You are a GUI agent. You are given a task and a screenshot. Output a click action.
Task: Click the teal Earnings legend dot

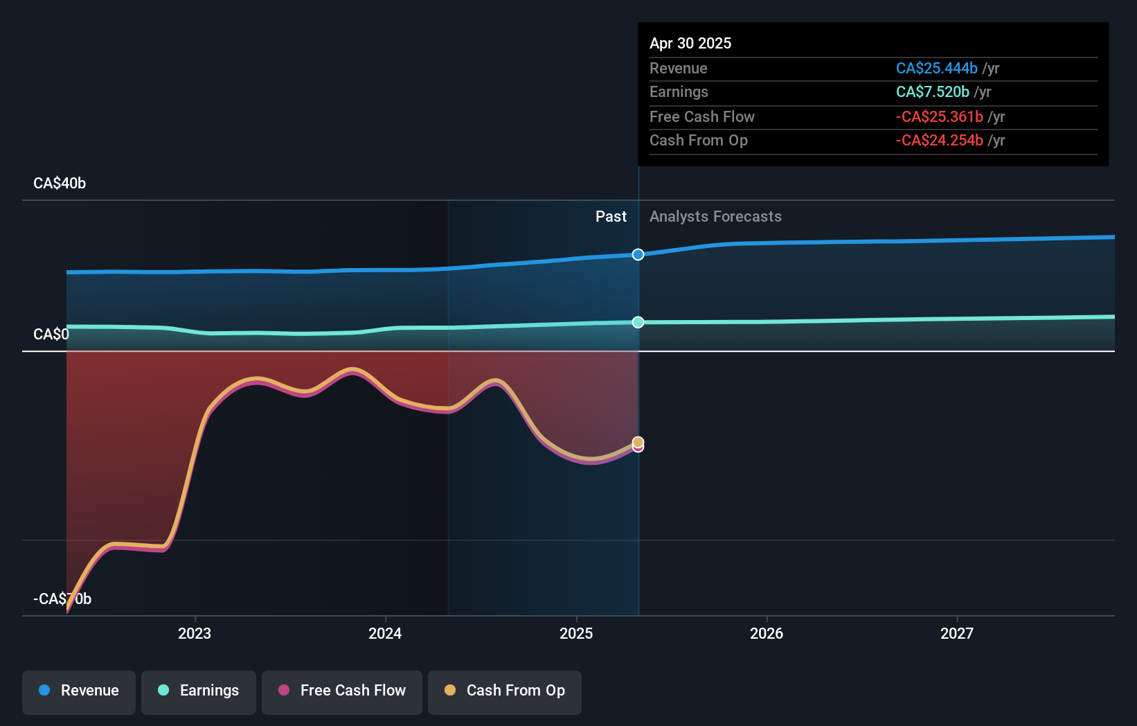(x=163, y=690)
